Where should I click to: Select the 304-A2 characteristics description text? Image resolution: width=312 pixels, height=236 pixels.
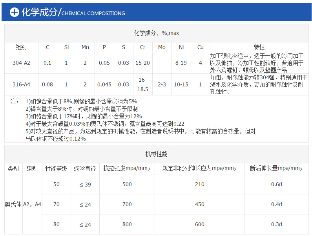click(258, 63)
